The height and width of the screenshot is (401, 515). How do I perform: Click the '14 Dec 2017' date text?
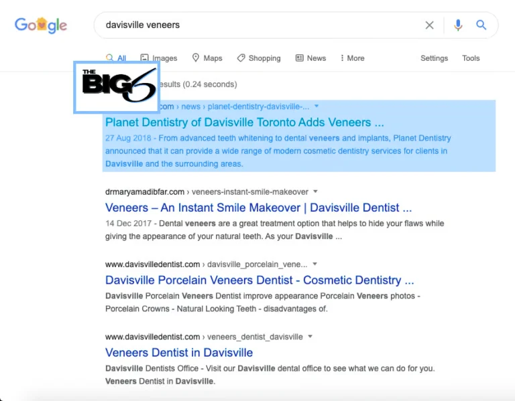tap(129, 224)
